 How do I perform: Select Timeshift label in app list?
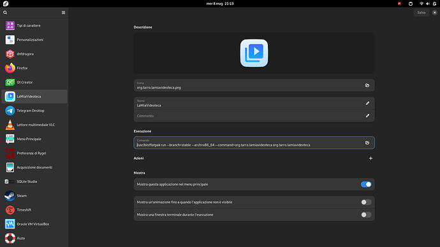(x=24, y=210)
